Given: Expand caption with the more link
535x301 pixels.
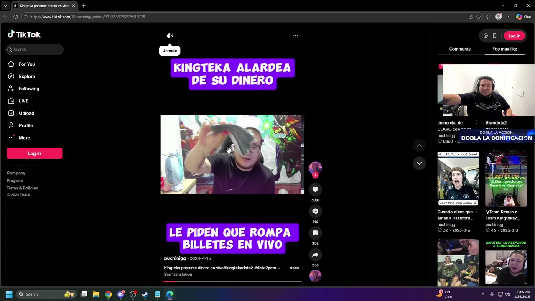Looking at the screenshot, I should coord(294,268).
